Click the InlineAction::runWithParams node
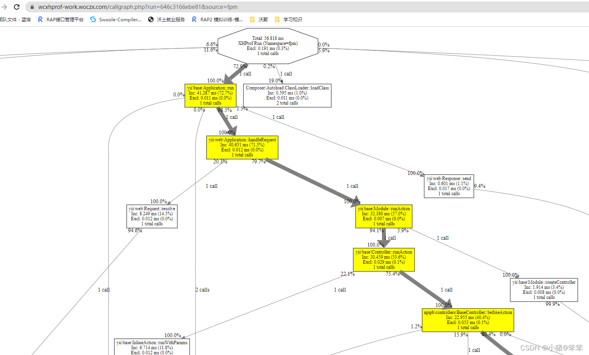 152,347
